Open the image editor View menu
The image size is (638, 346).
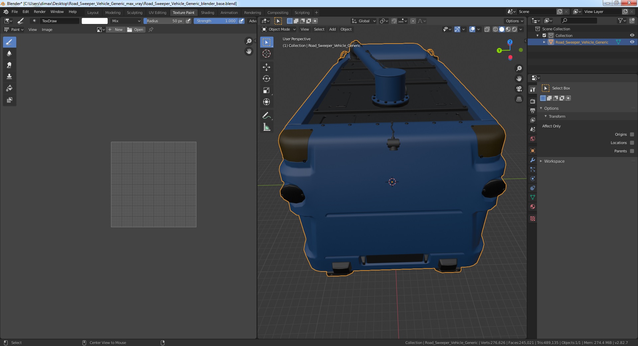point(33,30)
